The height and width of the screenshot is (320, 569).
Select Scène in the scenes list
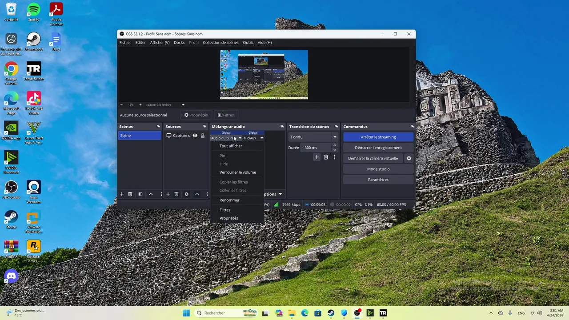tap(140, 136)
